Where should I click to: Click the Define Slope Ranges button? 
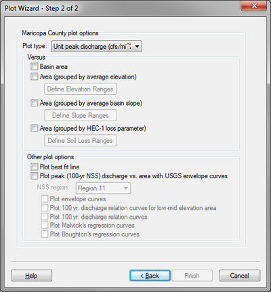pyautogui.click(x=81, y=115)
